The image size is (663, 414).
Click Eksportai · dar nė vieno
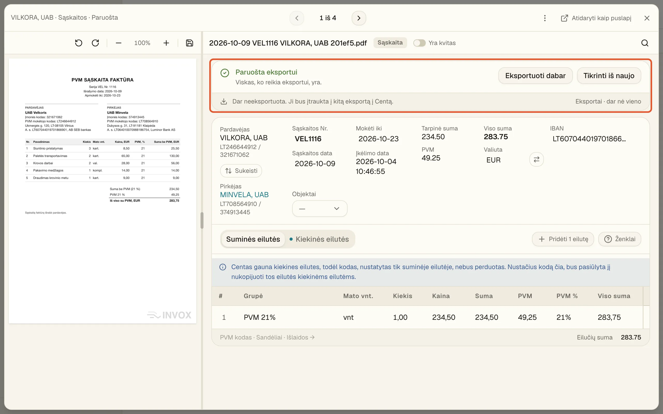pos(608,102)
